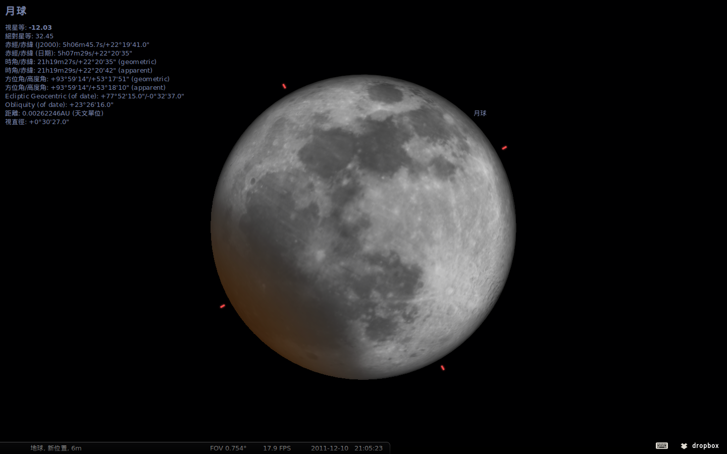Click the dropbox label in the tray
727x454 pixels.
tap(705, 445)
